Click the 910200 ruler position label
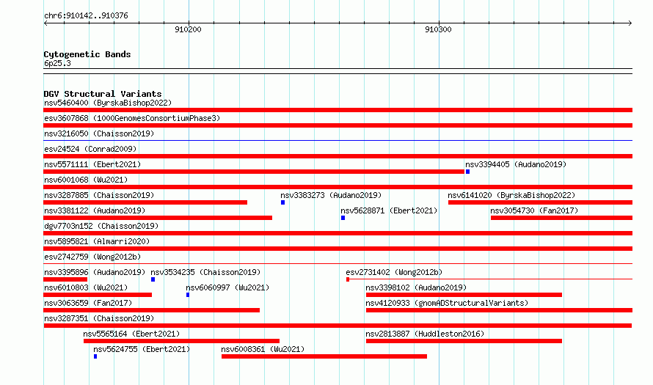653x385 pixels. pos(188,29)
